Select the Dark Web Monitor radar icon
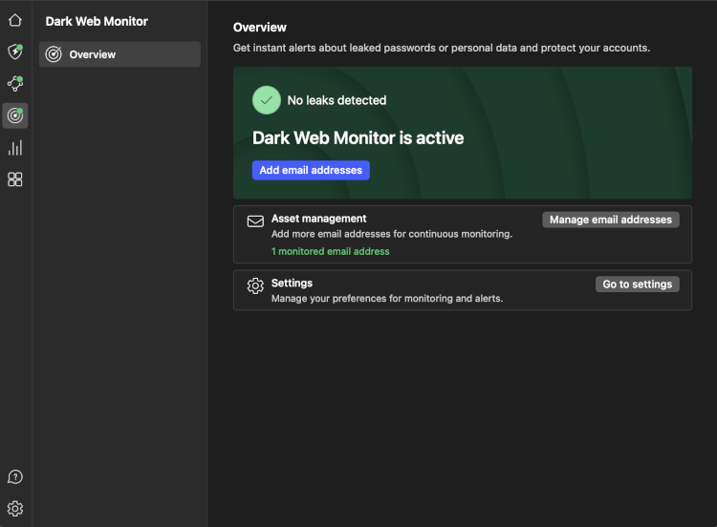717x527 pixels. click(x=15, y=116)
